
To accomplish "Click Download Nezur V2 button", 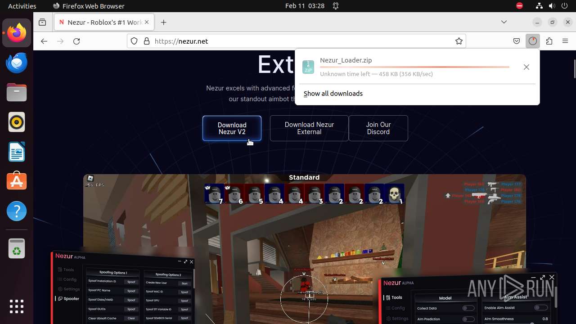I will click(x=232, y=128).
